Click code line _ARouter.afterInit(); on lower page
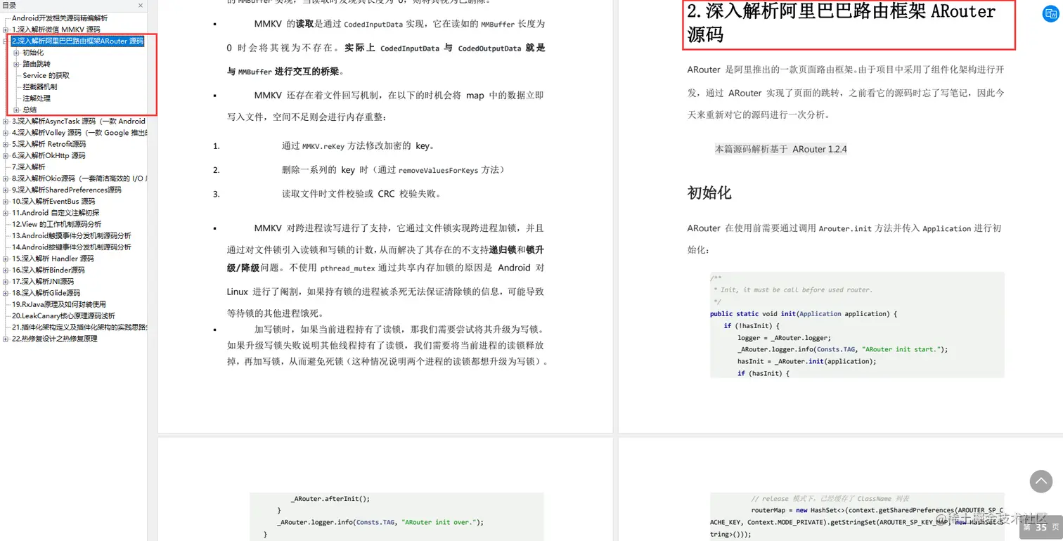The height and width of the screenshot is (541, 1063). [x=330, y=499]
